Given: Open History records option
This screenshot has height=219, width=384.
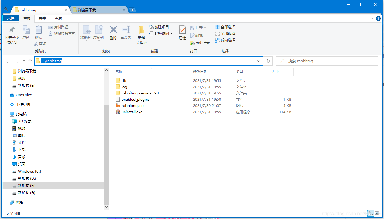Looking at the screenshot, I should tap(200, 43).
